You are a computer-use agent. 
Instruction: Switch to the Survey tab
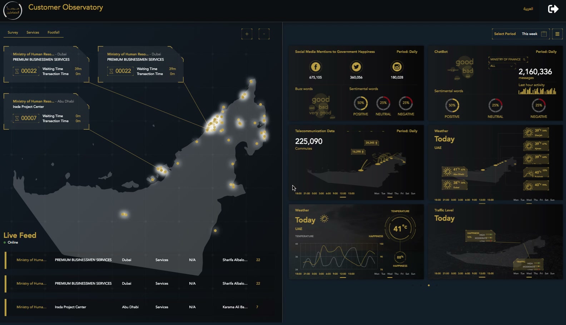[13, 32]
